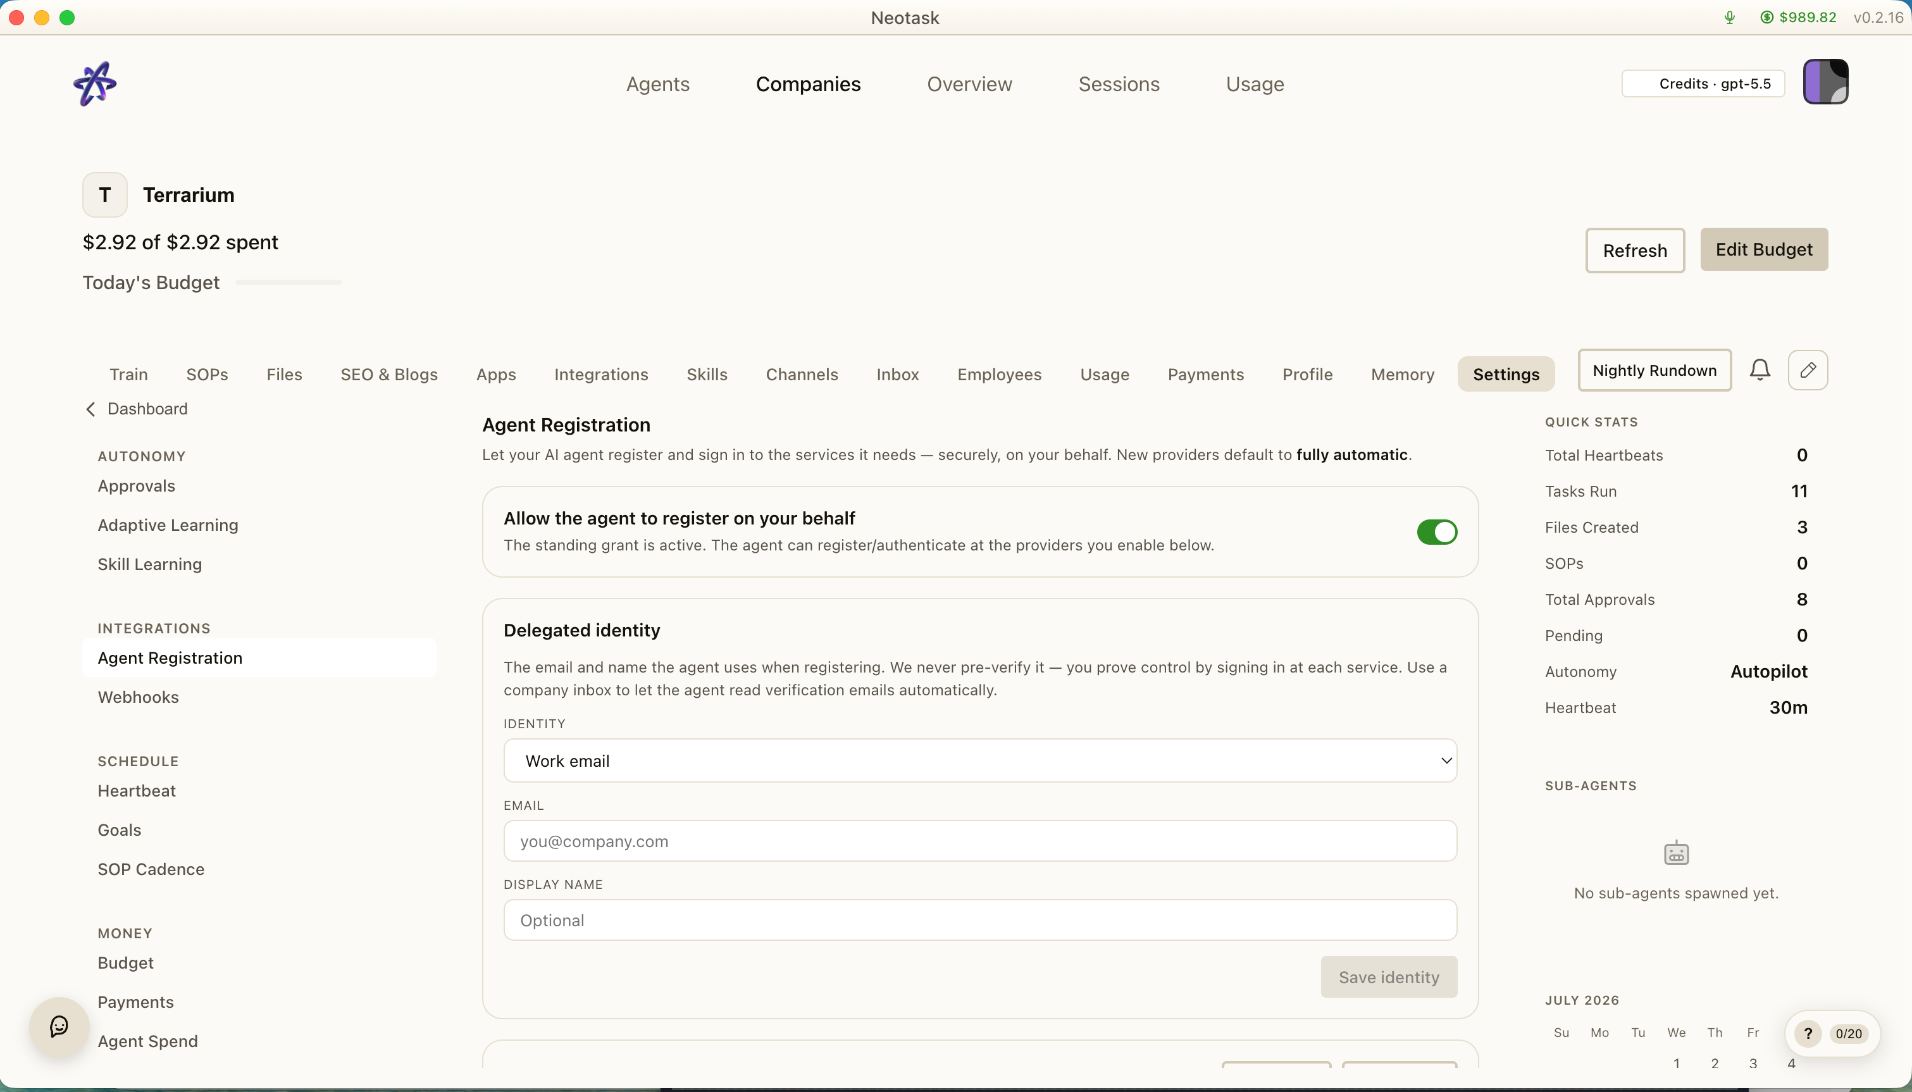Click 'Tasks Run' stat row
Screen dimensions: 1912x1092
[1676, 491]
